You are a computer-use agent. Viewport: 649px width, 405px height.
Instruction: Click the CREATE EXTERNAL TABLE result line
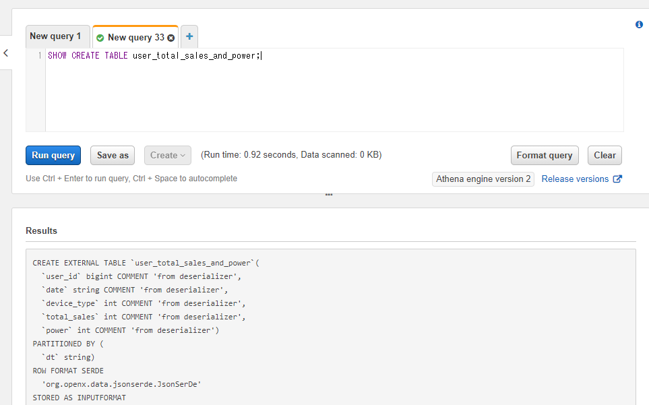point(146,263)
